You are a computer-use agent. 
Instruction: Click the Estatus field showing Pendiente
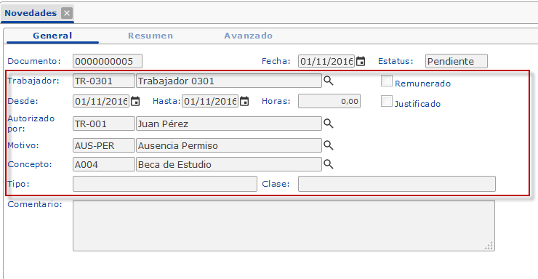click(x=457, y=61)
